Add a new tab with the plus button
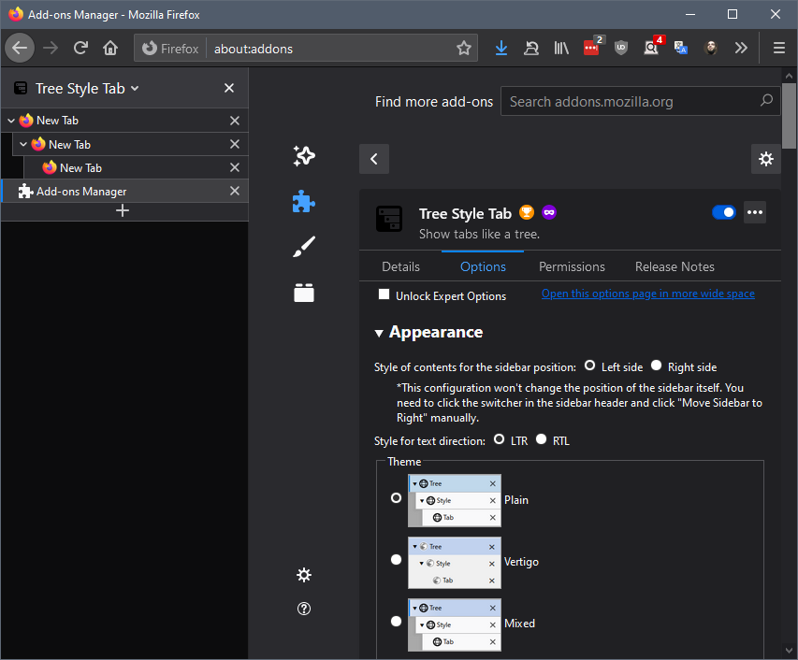This screenshot has width=798, height=660. point(123,210)
